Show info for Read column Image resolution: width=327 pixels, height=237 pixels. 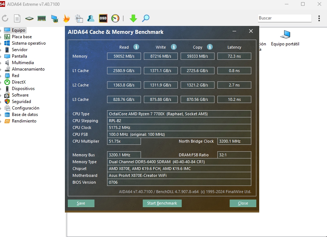click(x=136, y=47)
